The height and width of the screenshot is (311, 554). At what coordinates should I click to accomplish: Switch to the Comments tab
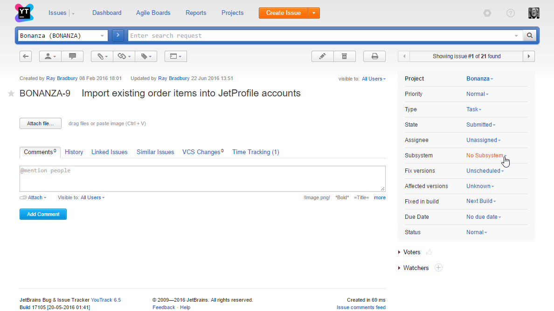coord(40,152)
